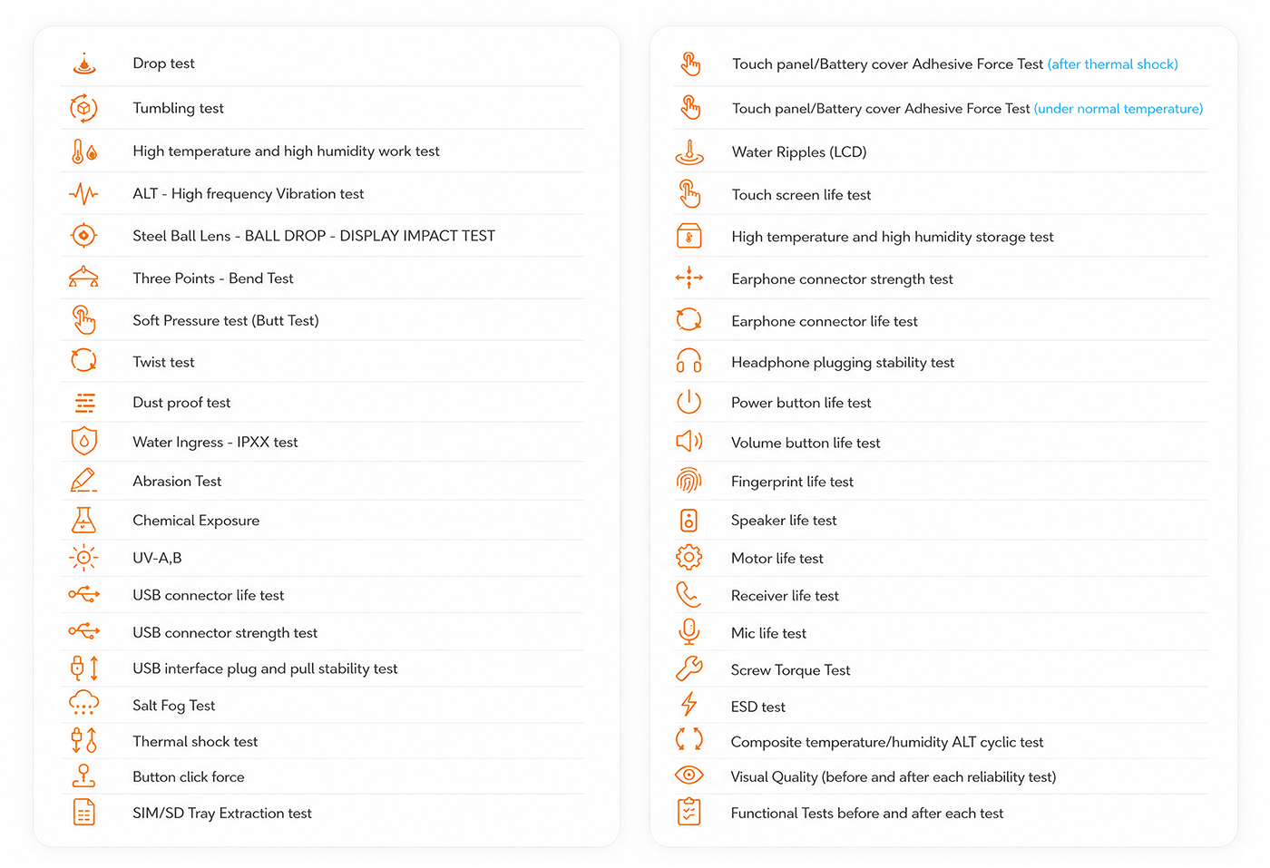The width and height of the screenshot is (1270, 868).
Task: Click the Functional Tests clipboard icon
Action: [x=689, y=812]
